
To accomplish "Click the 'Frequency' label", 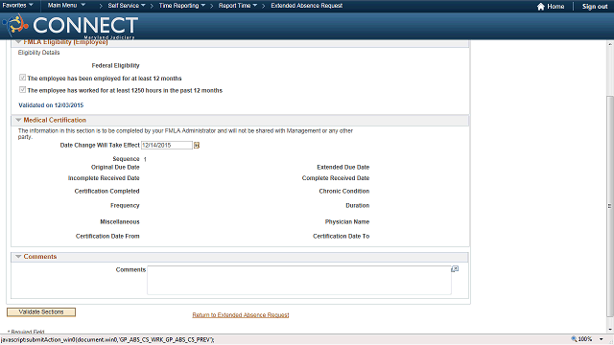I will (x=125, y=205).
